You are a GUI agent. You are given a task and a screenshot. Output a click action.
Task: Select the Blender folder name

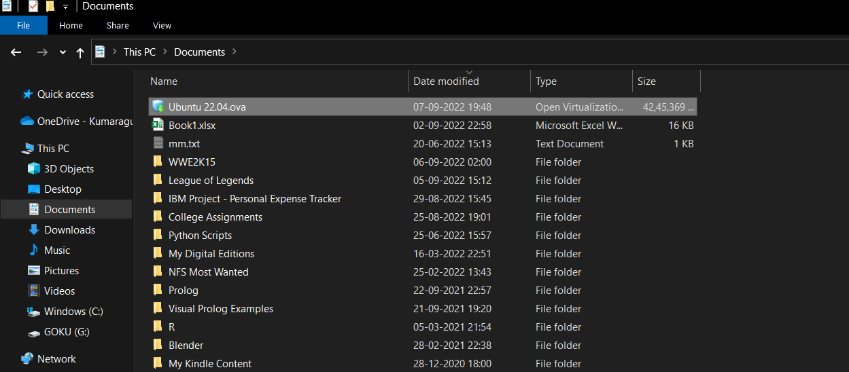click(186, 345)
